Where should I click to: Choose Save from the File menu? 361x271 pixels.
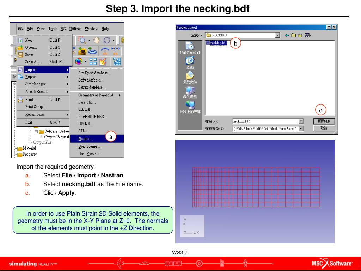pos(43,54)
